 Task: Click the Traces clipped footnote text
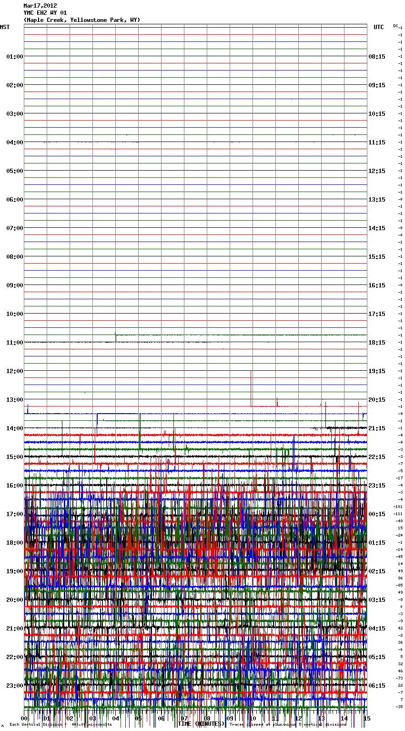click(x=288, y=724)
